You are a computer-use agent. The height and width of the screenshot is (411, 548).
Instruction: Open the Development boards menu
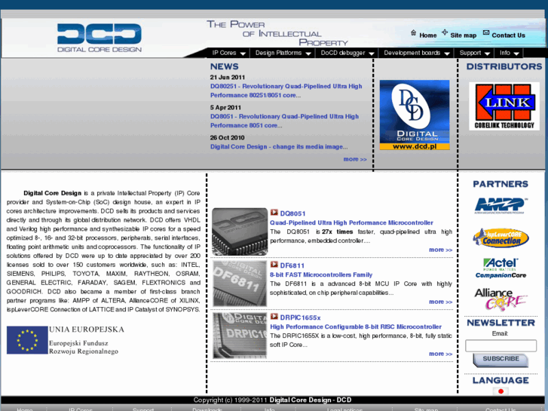click(x=412, y=53)
